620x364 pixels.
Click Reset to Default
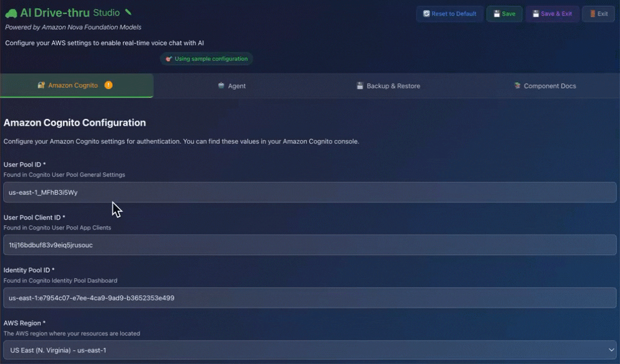[x=449, y=14]
